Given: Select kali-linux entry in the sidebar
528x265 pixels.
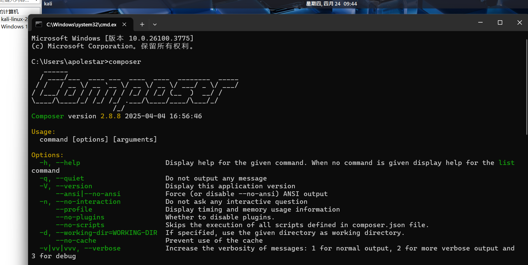Looking at the screenshot, I should (x=14, y=19).
